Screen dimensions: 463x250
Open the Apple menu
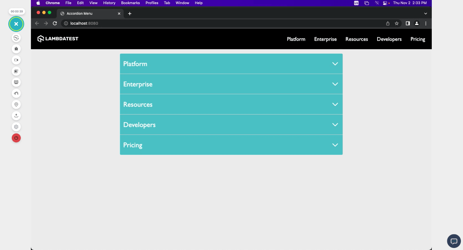[x=38, y=3]
